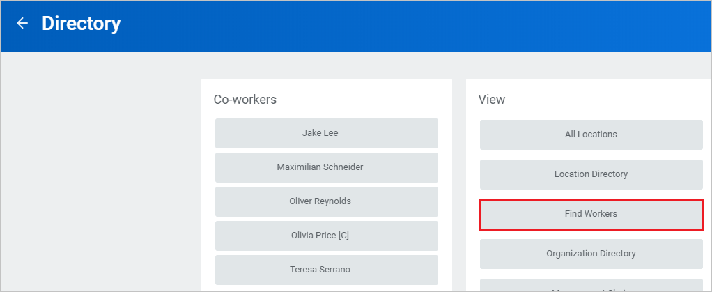Click the View section heading
The image size is (712, 292).
491,100
